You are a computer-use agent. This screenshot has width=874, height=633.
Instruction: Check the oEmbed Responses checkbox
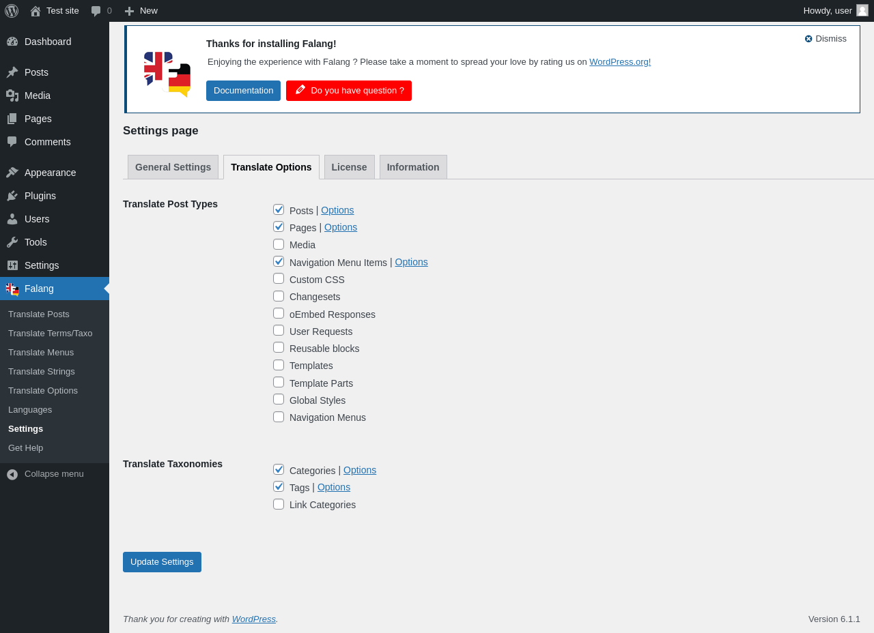[279, 313]
